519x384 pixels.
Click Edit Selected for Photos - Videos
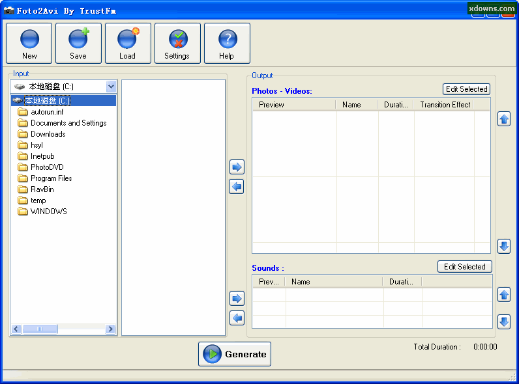[x=466, y=89]
